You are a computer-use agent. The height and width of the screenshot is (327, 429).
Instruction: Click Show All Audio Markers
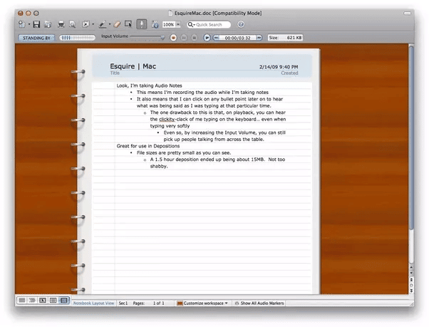(x=259, y=303)
